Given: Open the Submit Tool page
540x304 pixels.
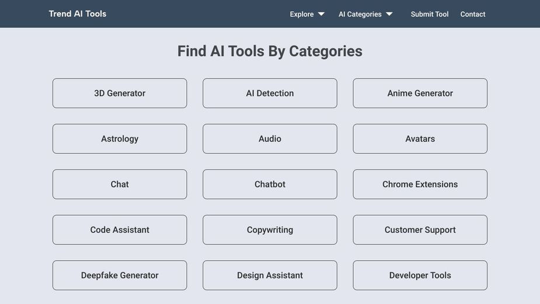Looking at the screenshot, I should [430, 14].
